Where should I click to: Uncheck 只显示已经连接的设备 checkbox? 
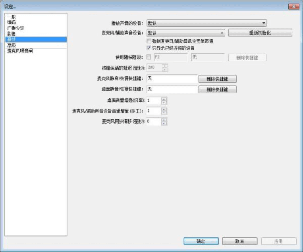(x=149, y=48)
